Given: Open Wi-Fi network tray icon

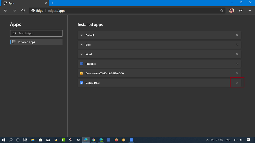Looking at the screenshot, I should (x=217, y=140).
